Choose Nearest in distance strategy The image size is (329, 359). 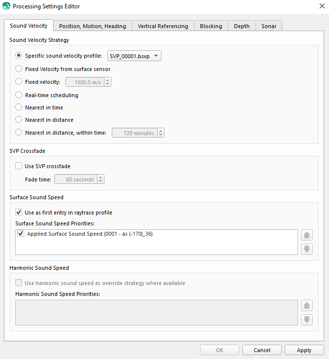pyautogui.click(x=19, y=120)
